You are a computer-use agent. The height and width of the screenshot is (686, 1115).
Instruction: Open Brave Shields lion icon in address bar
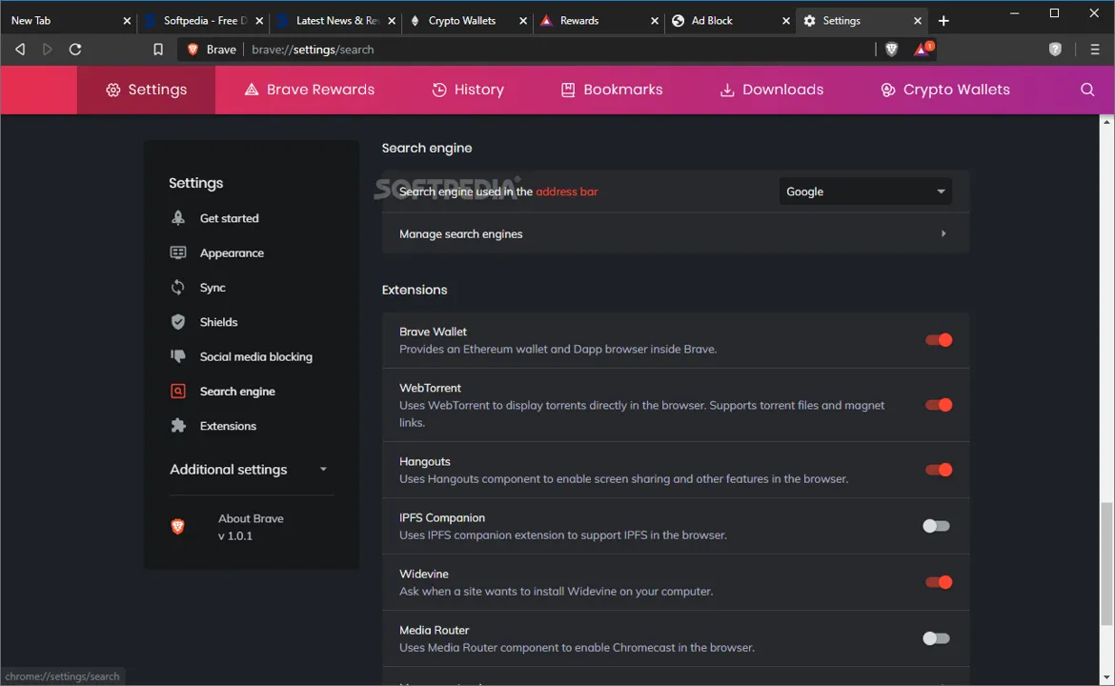pyautogui.click(x=891, y=49)
